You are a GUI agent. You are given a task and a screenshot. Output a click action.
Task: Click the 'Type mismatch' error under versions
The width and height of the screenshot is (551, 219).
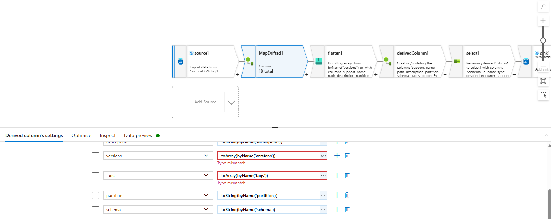click(231, 163)
